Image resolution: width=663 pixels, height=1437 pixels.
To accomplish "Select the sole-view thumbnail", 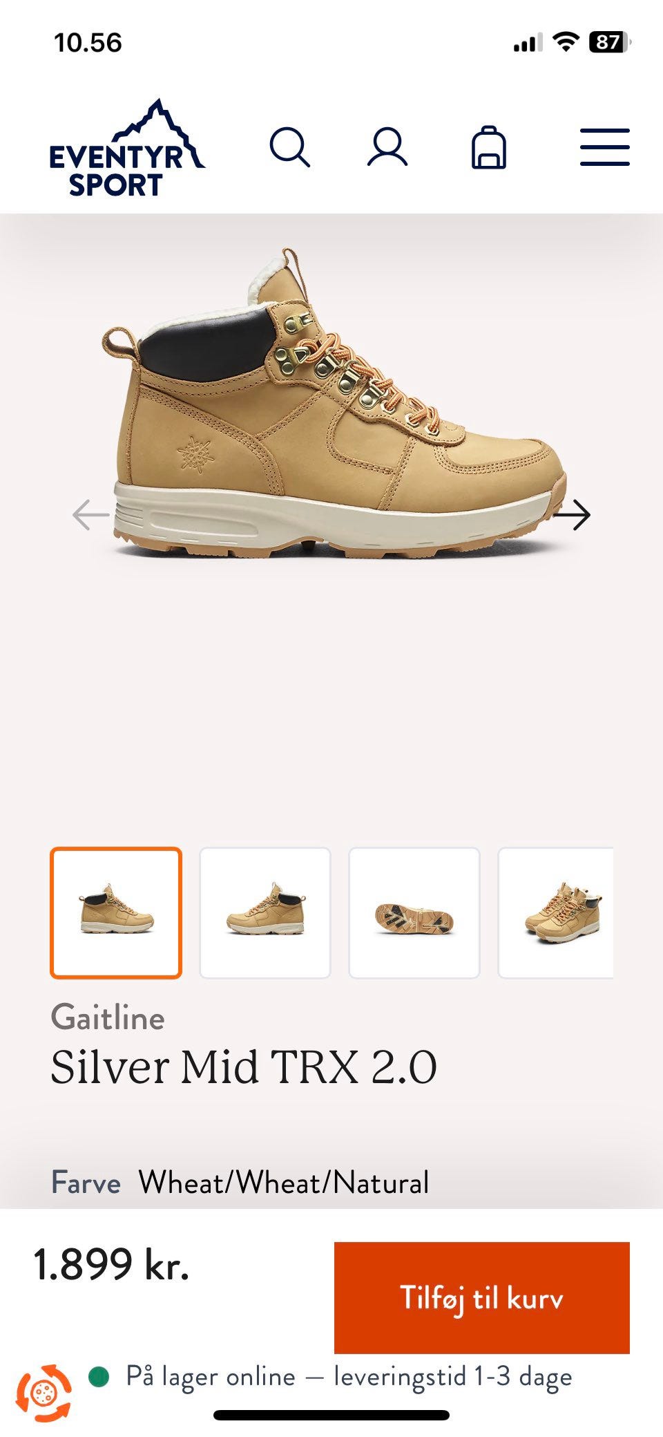I will [x=414, y=913].
